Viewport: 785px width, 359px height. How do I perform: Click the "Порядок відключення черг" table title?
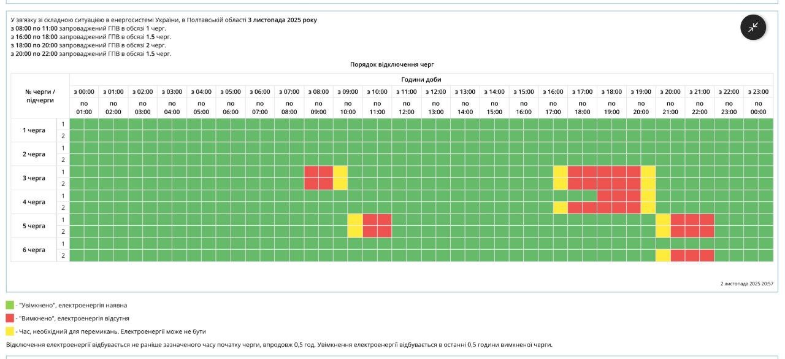[x=392, y=64]
